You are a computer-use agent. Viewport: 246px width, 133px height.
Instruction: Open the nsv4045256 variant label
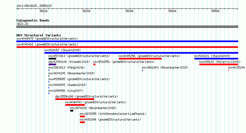click(x=149, y=56)
